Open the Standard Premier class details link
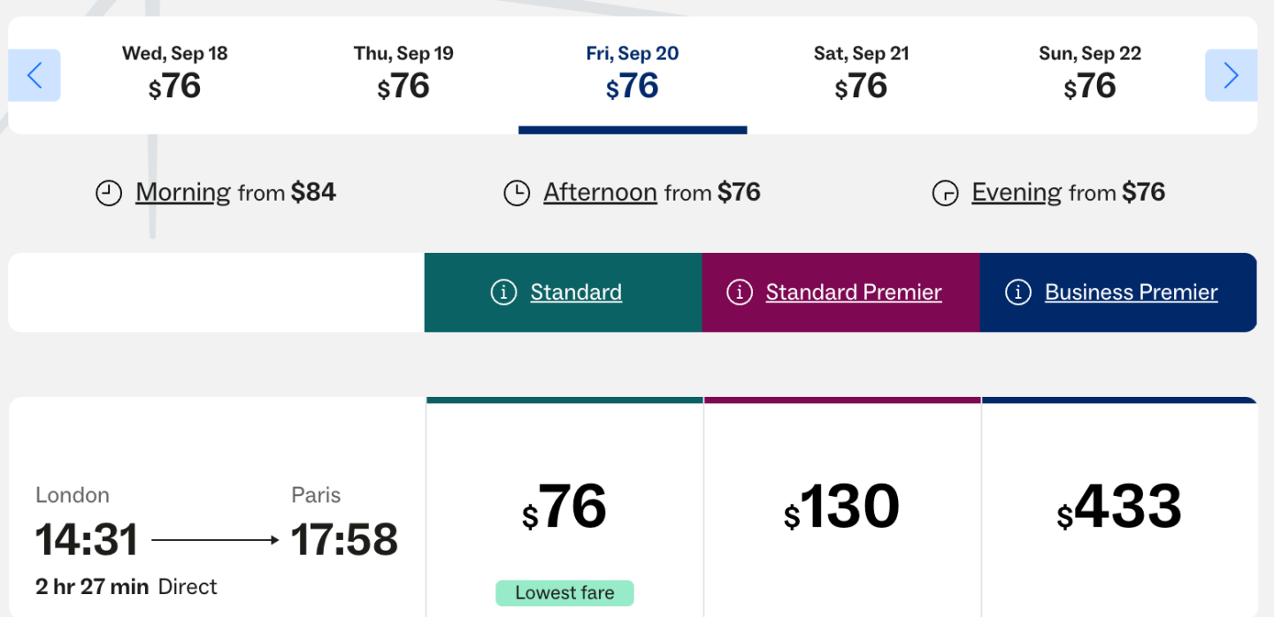The height and width of the screenshot is (617, 1274). 853,293
